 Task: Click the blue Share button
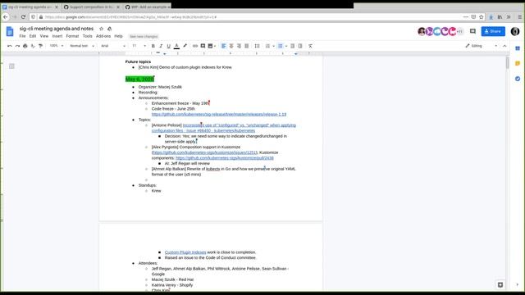coord(493,31)
